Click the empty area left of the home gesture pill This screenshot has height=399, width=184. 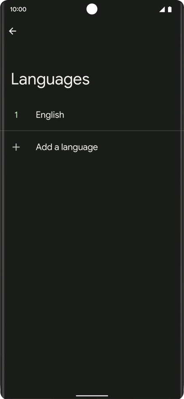click(x=38, y=396)
